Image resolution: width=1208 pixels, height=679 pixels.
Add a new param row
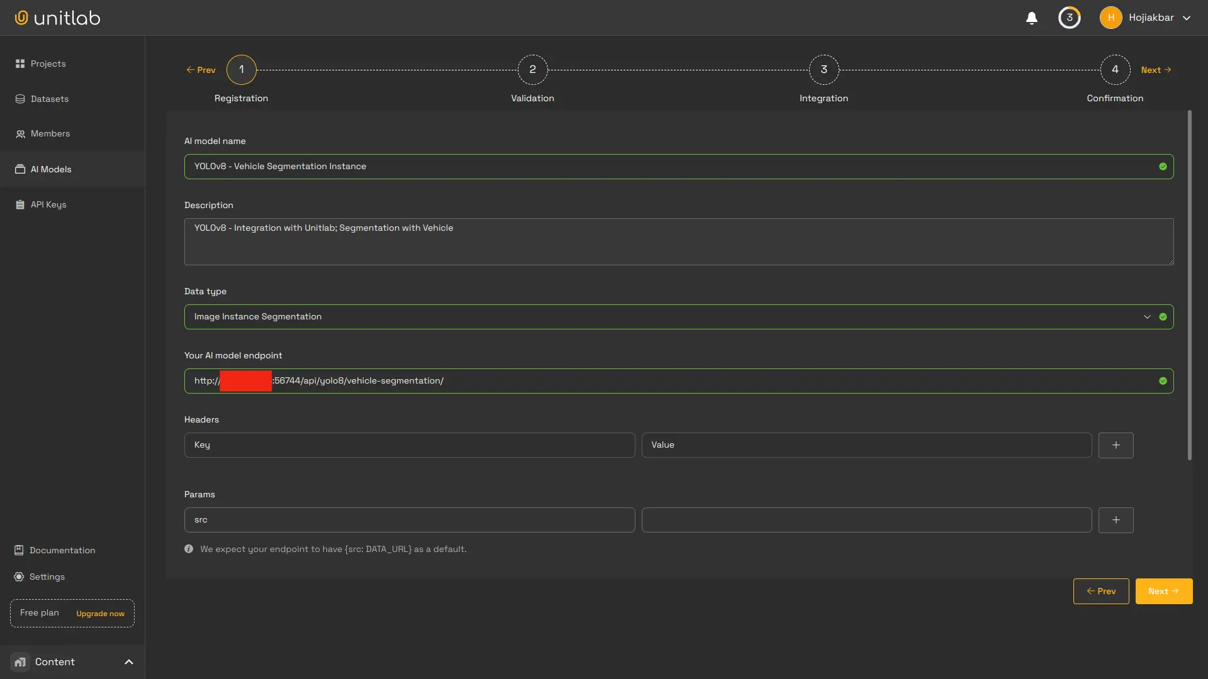click(x=1116, y=520)
